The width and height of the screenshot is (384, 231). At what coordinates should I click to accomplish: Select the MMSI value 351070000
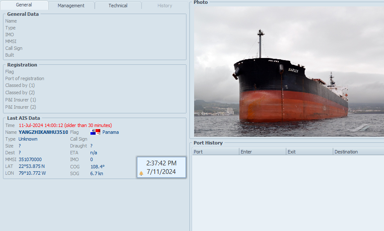click(x=30, y=159)
